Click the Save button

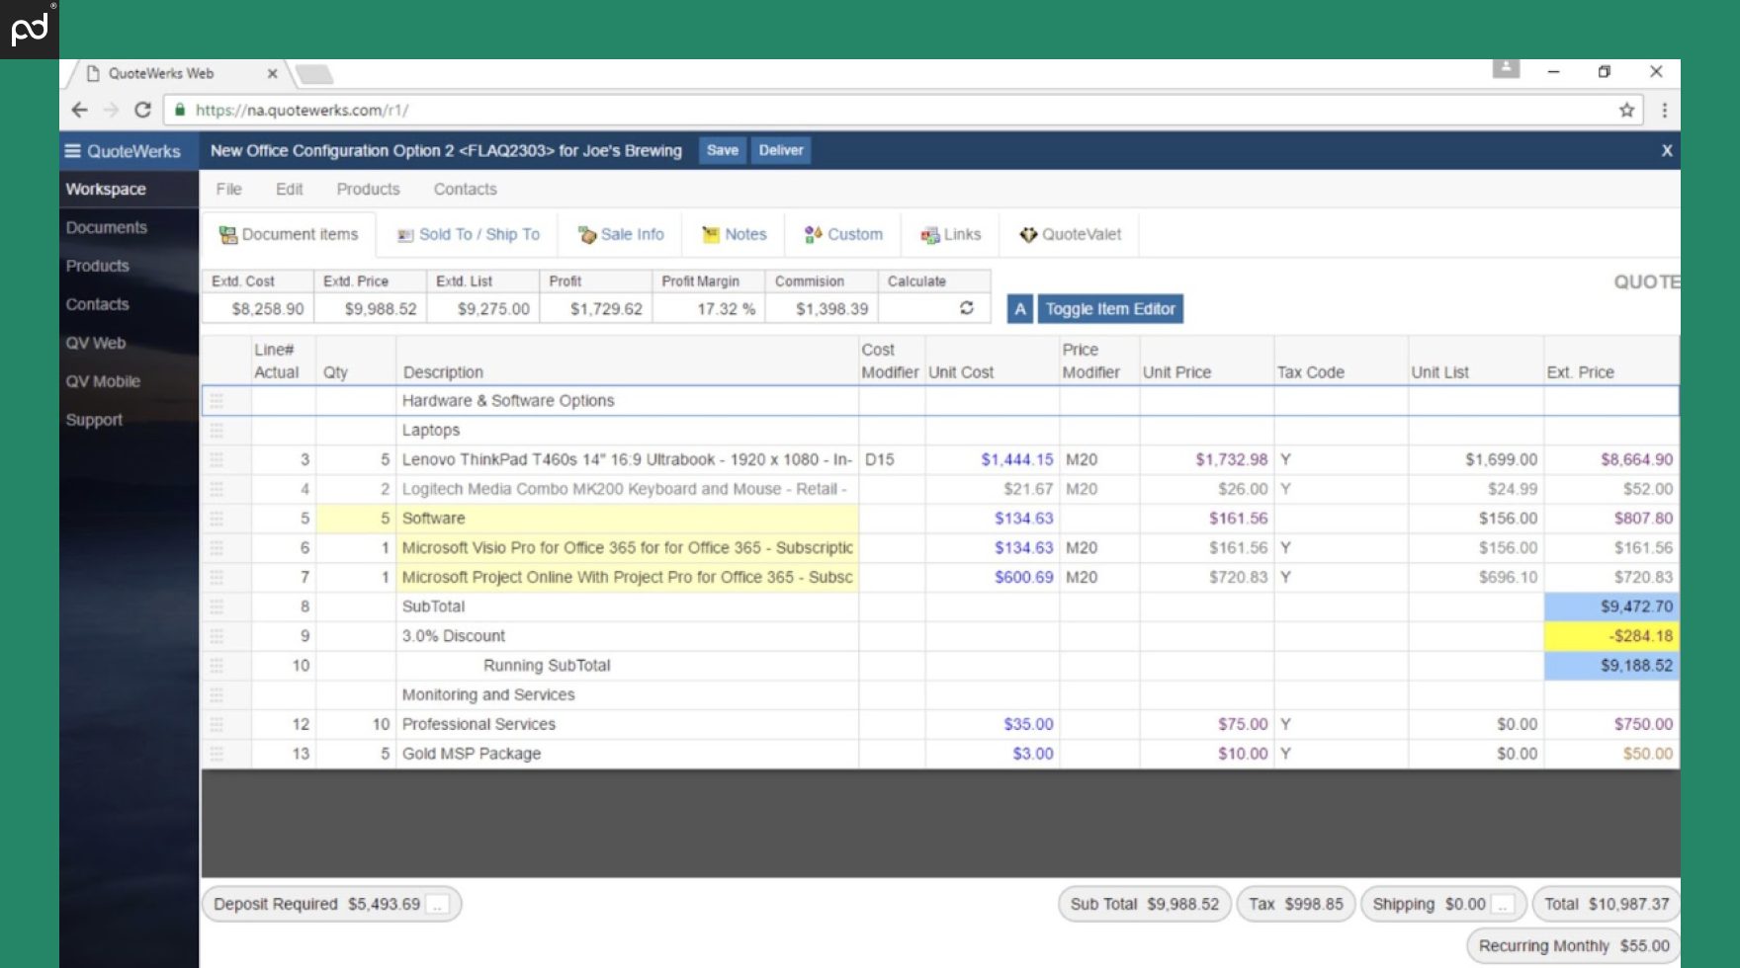723,150
